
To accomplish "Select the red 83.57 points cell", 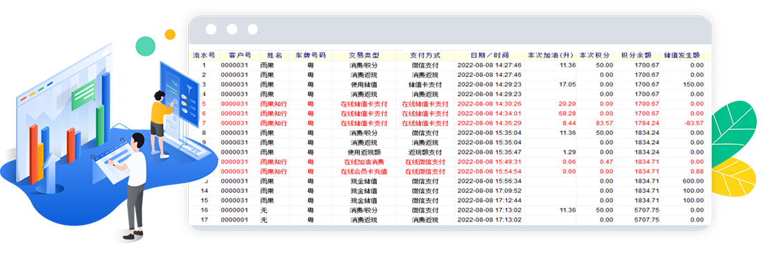I will [x=604, y=123].
